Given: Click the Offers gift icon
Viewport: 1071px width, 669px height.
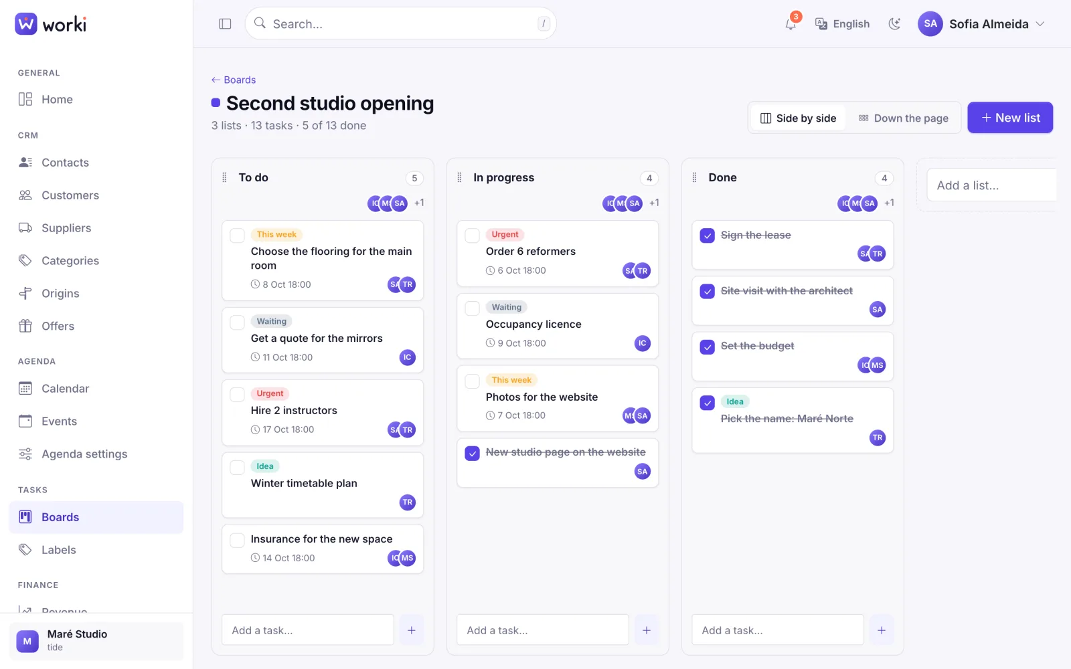Looking at the screenshot, I should click(25, 326).
